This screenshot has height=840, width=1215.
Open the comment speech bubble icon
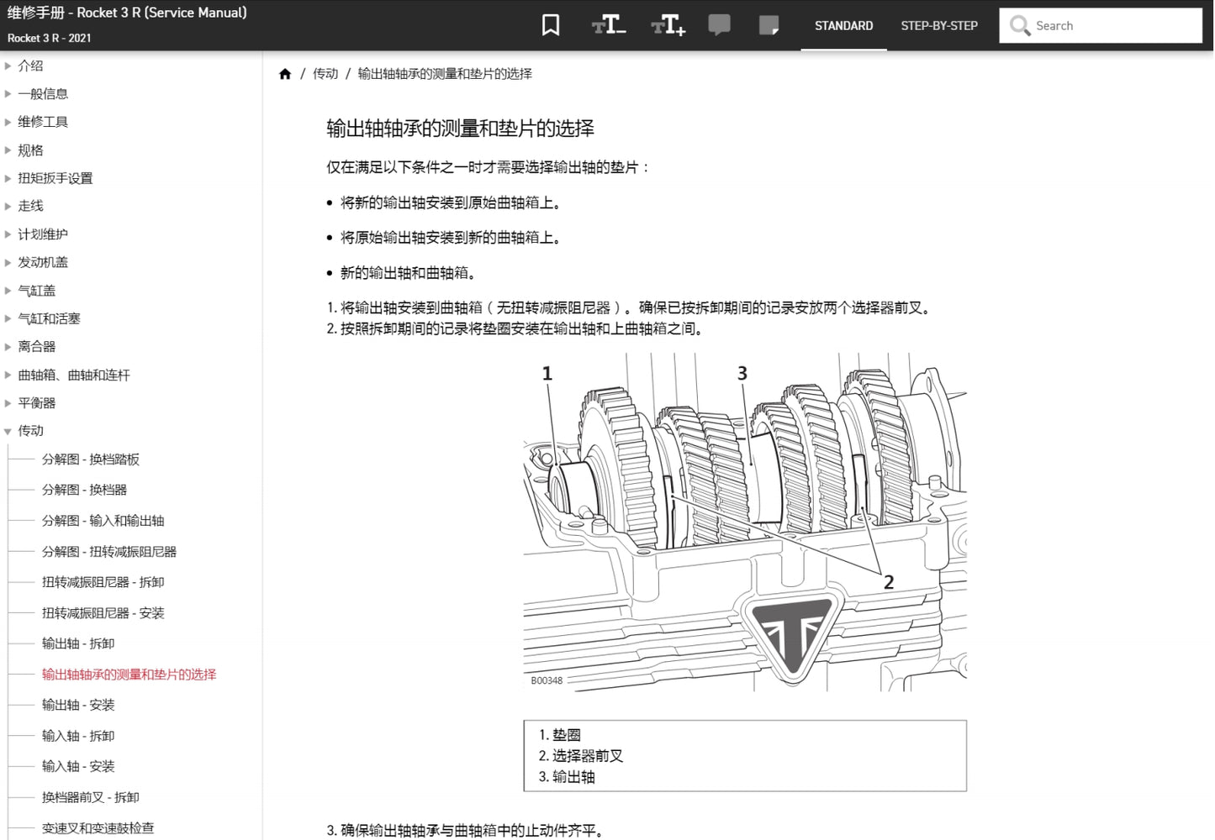pos(720,25)
